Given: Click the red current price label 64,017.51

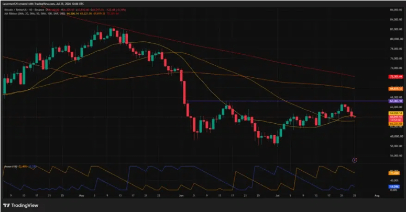Looking at the screenshot, I should (x=396, y=117).
